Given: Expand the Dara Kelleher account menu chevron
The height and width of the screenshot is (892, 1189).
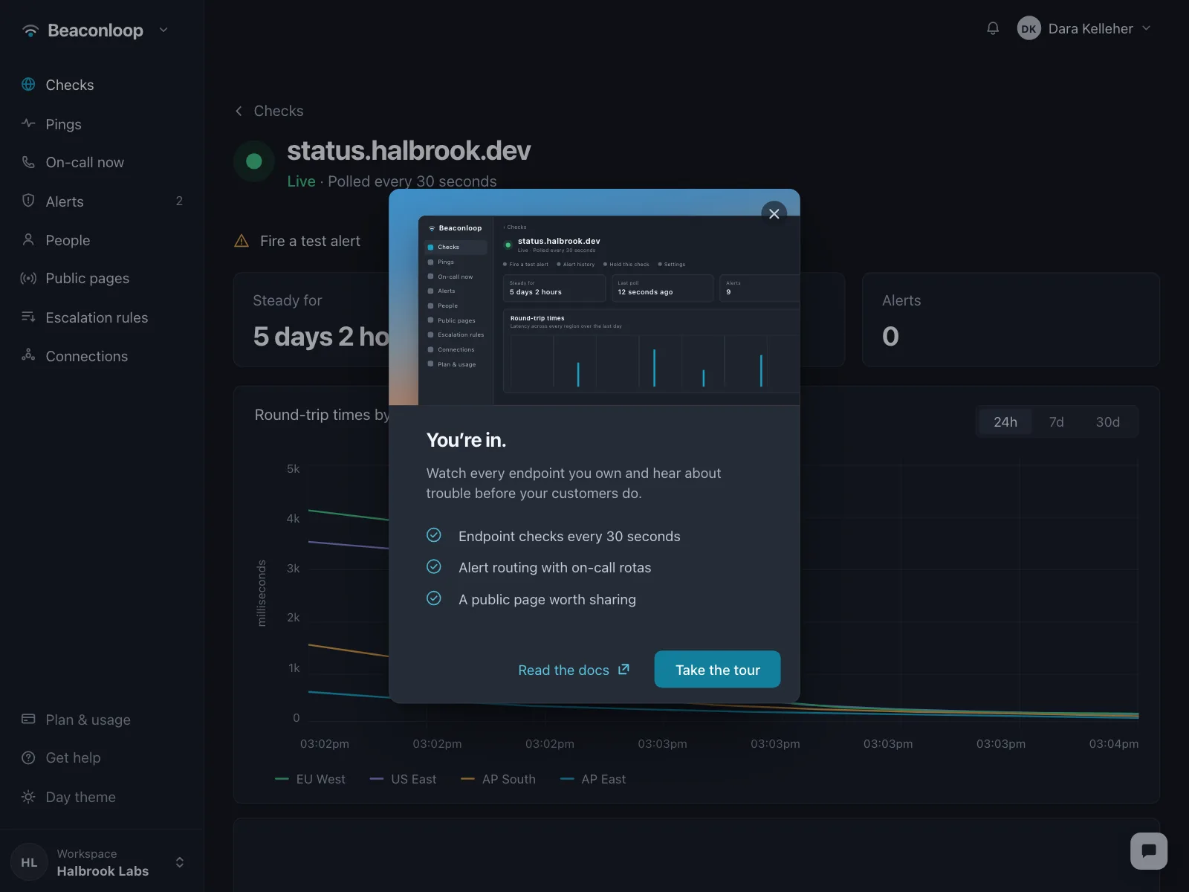Looking at the screenshot, I should pyautogui.click(x=1146, y=28).
